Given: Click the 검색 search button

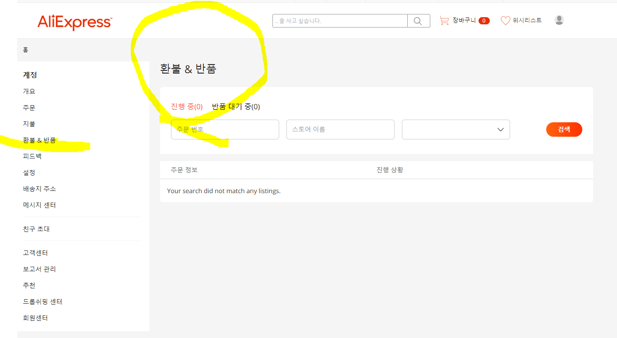Looking at the screenshot, I should click(564, 129).
